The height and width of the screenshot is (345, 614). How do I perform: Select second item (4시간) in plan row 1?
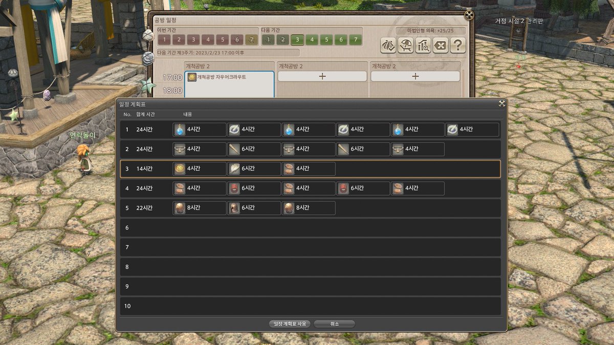[254, 129]
